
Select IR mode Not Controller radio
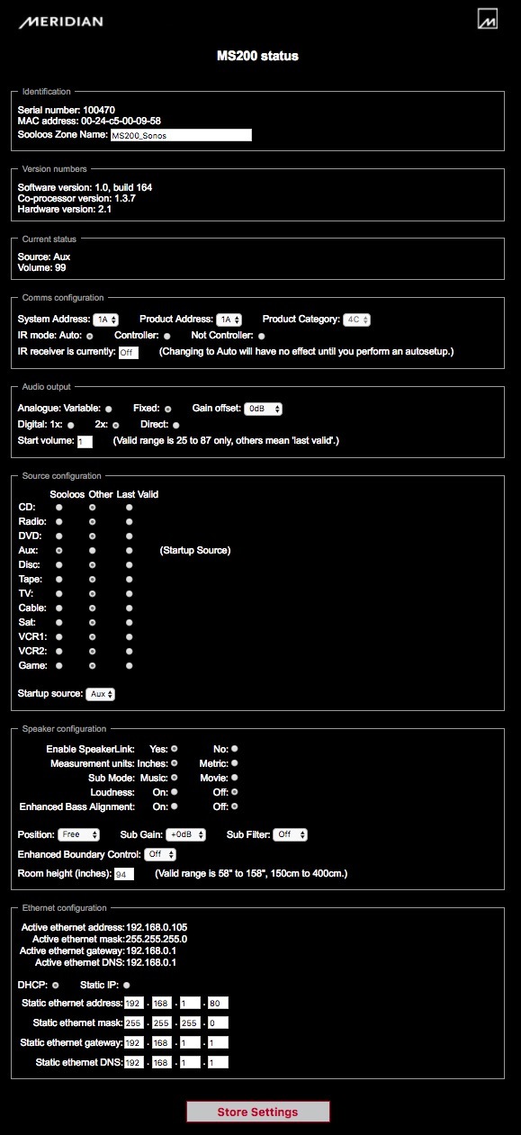coord(261,336)
